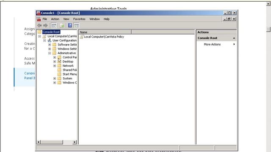Click tree pane scroll right arrow
Screen dimensions: 271x152
tap(75, 142)
